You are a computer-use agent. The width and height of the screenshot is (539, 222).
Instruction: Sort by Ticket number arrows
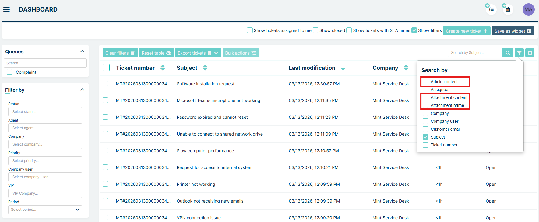point(163,68)
